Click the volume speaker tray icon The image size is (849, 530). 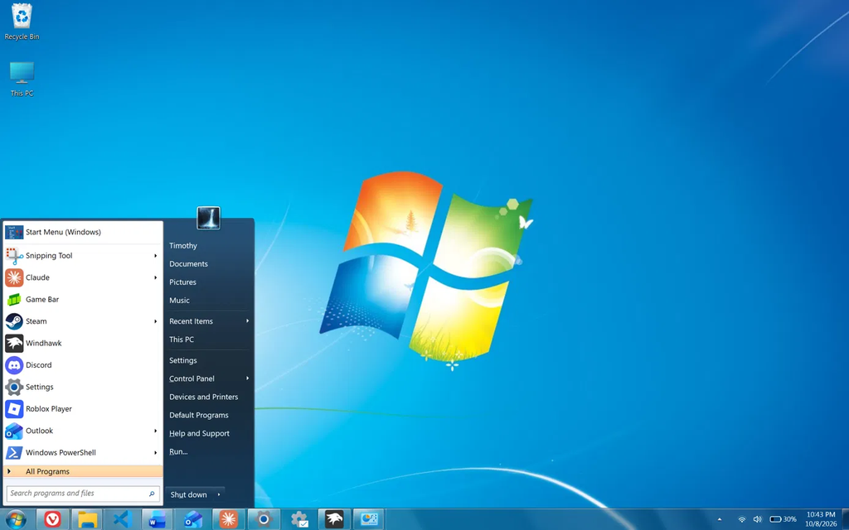click(757, 519)
